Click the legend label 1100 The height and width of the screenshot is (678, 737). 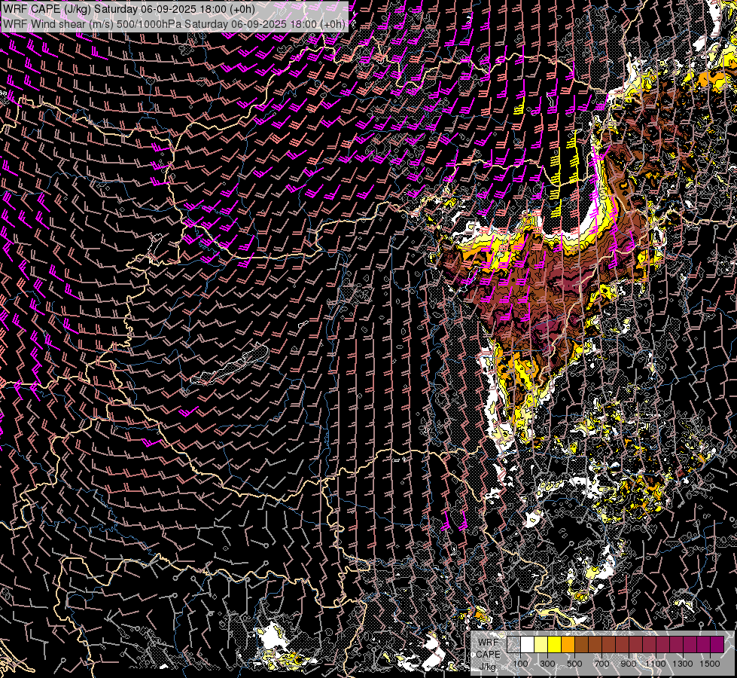[655, 664]
